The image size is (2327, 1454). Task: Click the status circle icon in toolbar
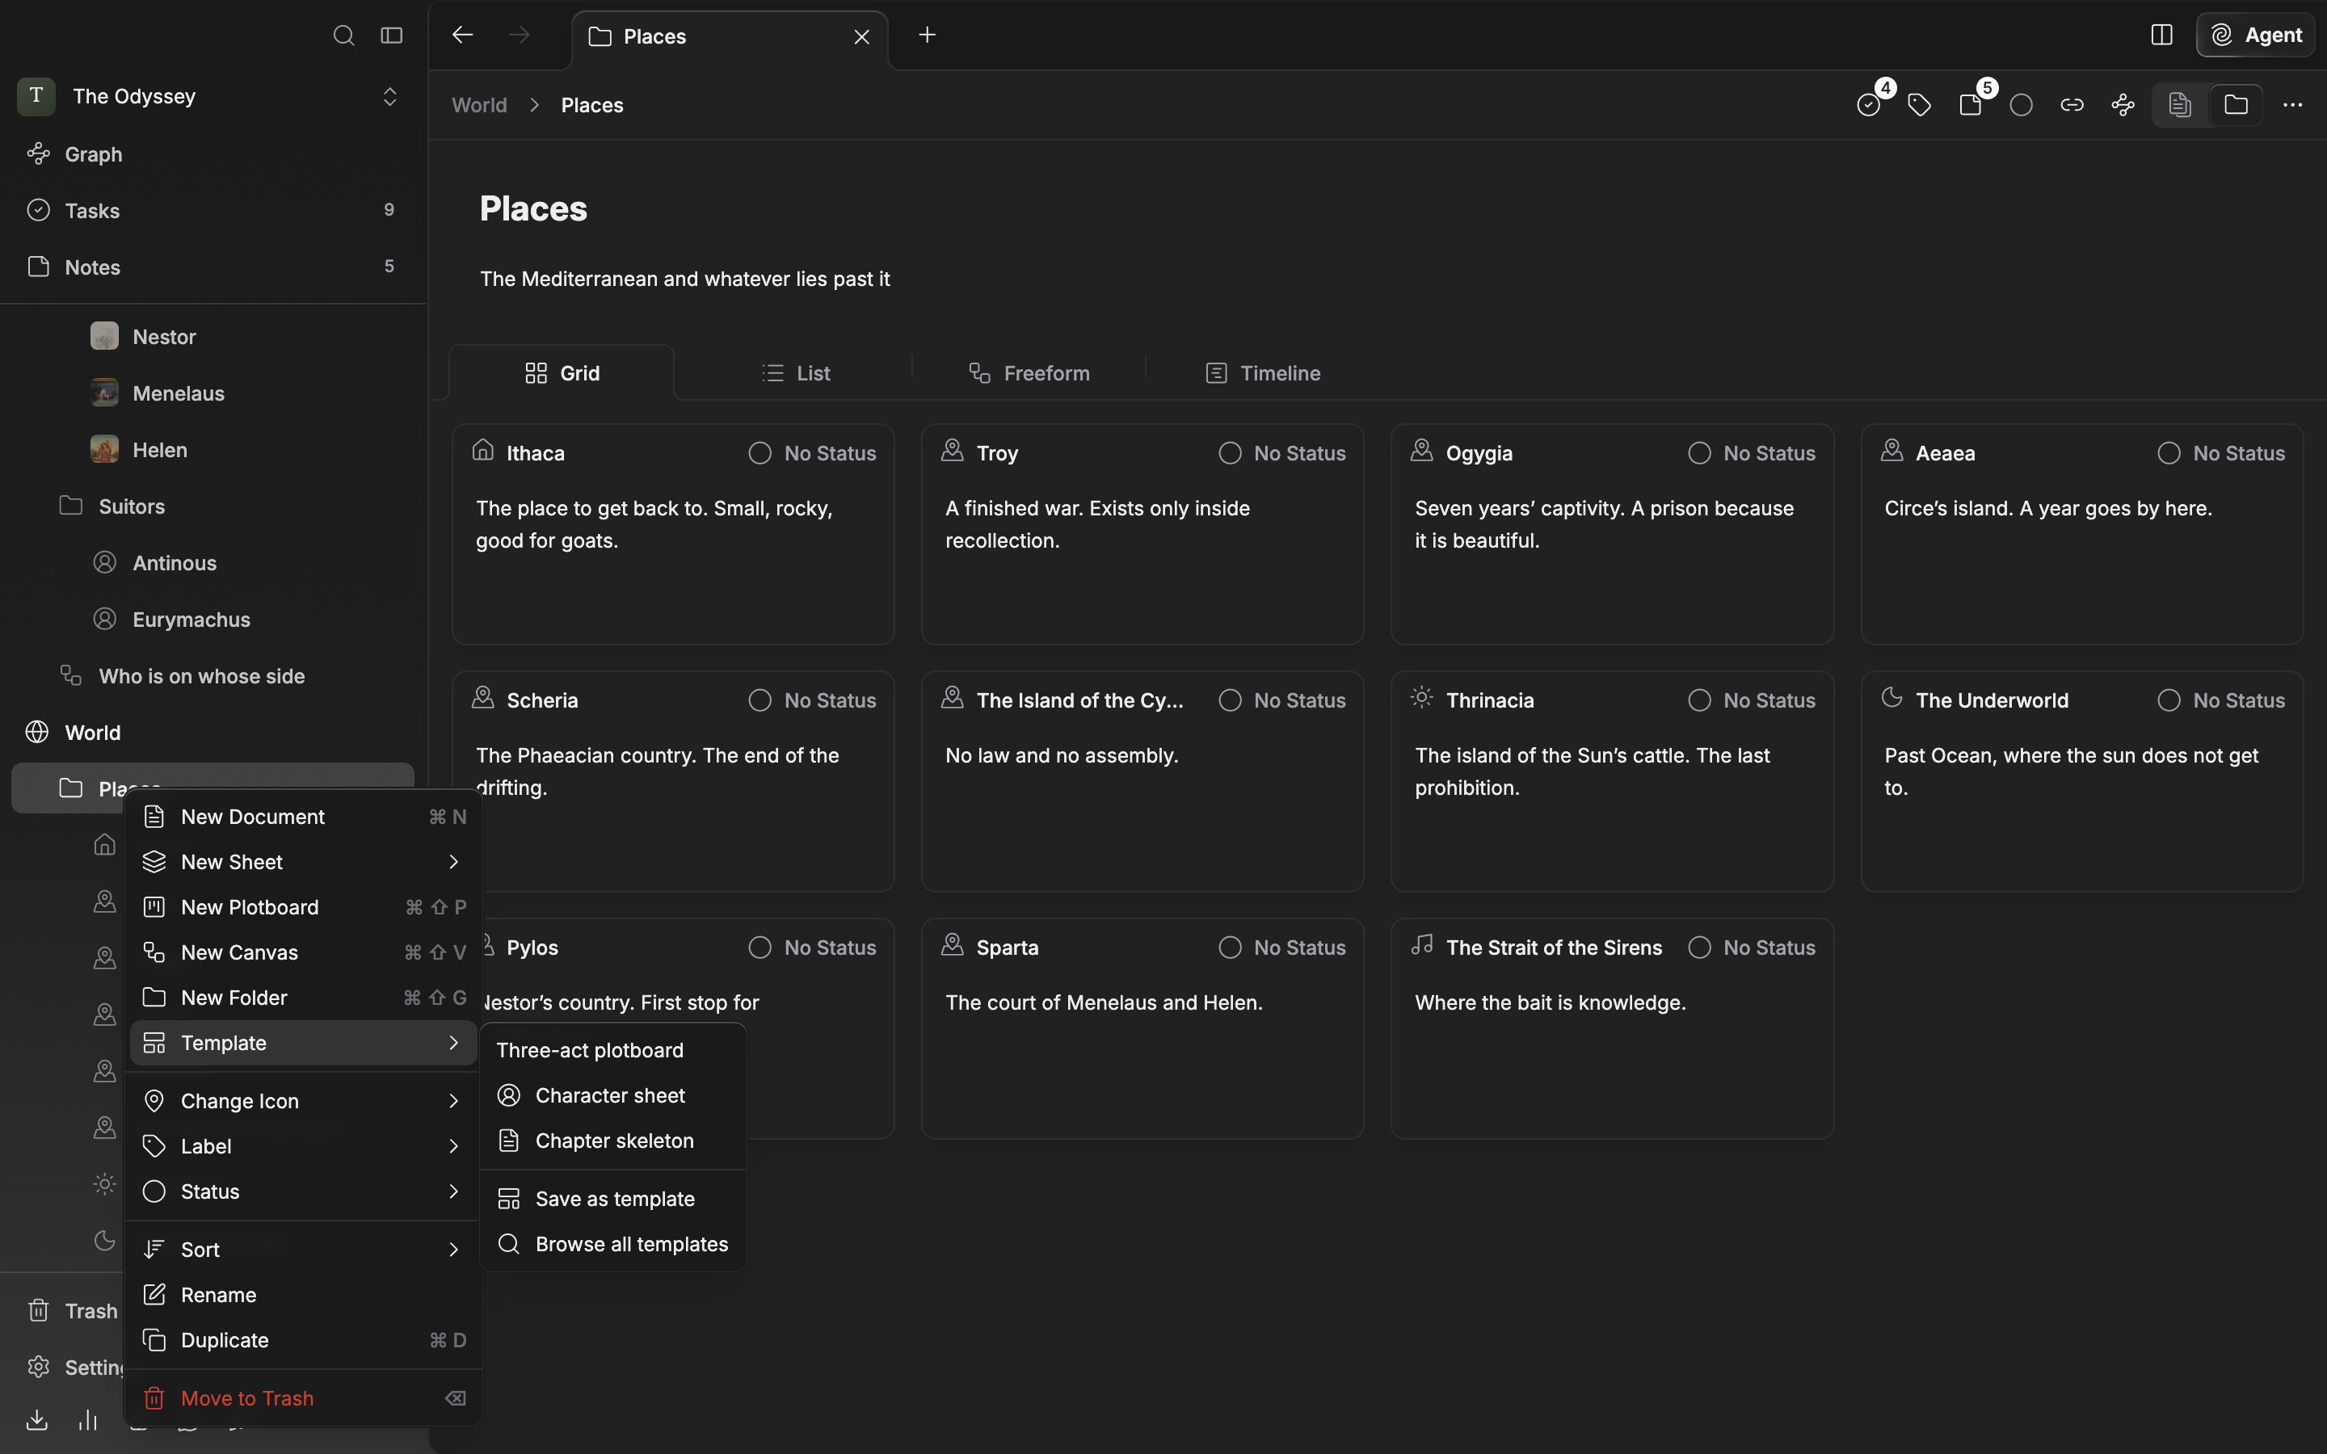[x=2022, y=105]
